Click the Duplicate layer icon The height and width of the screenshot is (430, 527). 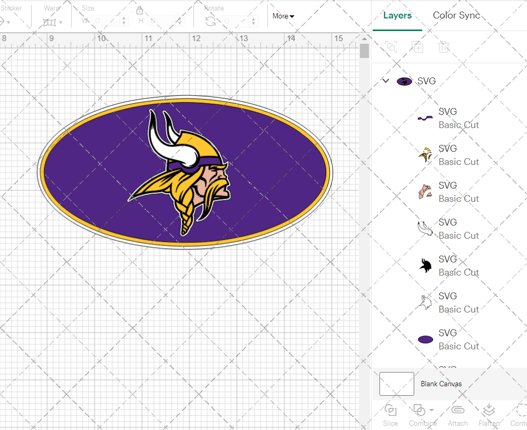417,47
